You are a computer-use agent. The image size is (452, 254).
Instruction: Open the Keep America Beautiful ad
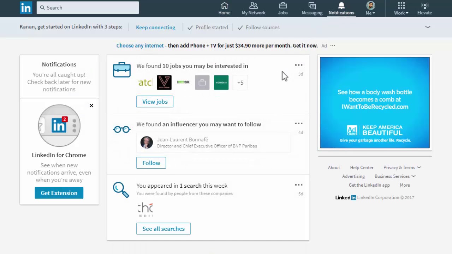pos(375,102)
